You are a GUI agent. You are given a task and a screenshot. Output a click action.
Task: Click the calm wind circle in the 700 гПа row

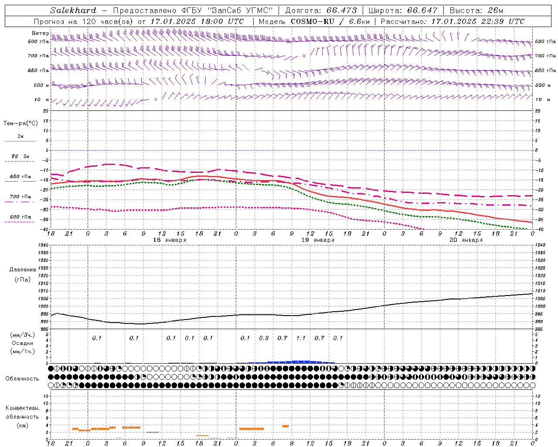tap(304, 56)
